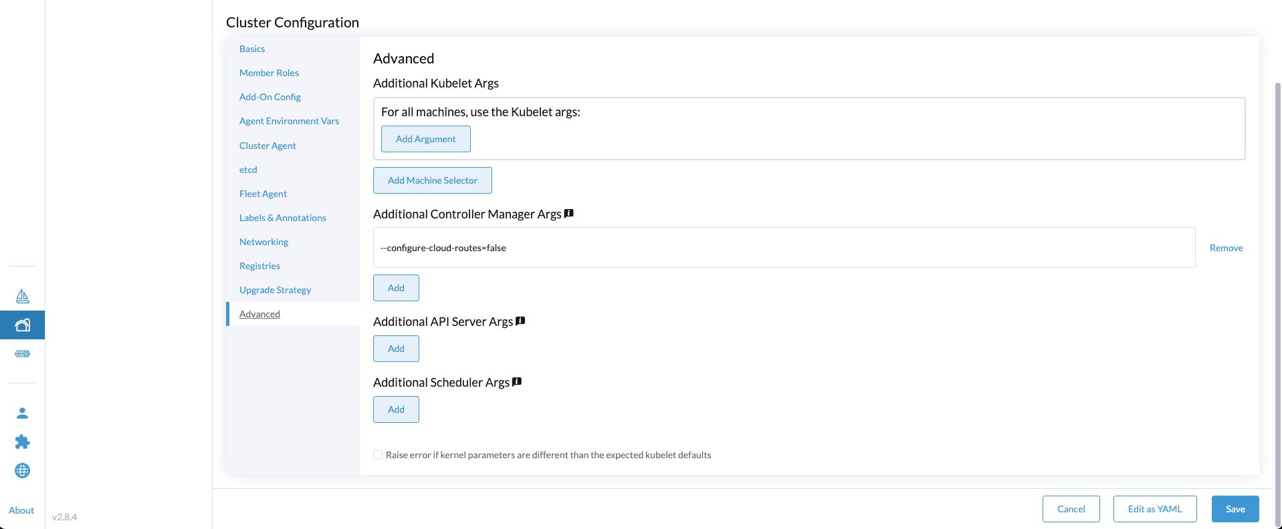This screenshot has width=1282, height=529.
Task: Remove the configure-cloud-routes argument
Action: (x=1226, y=248)
